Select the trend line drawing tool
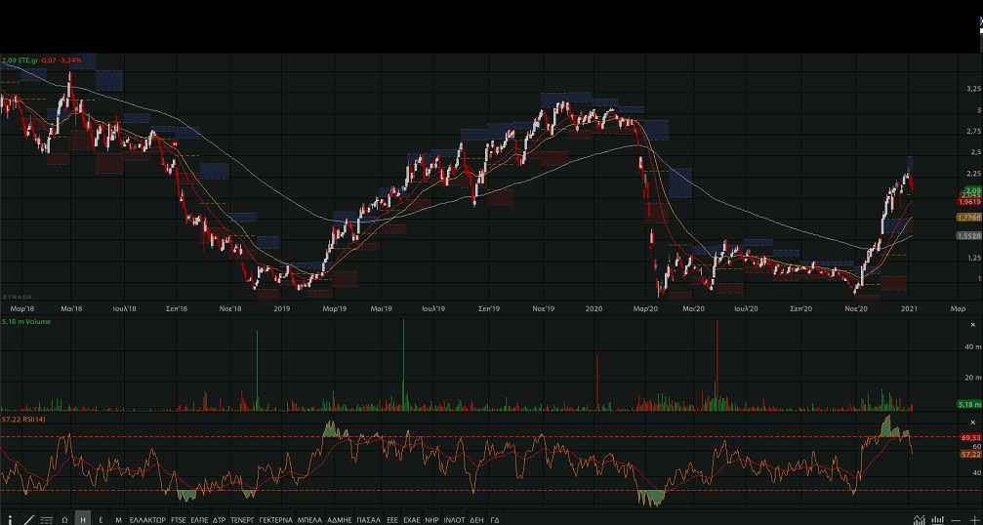Image resolution: width=983 pixels, height=525 pixels. [x=27, y=520]
